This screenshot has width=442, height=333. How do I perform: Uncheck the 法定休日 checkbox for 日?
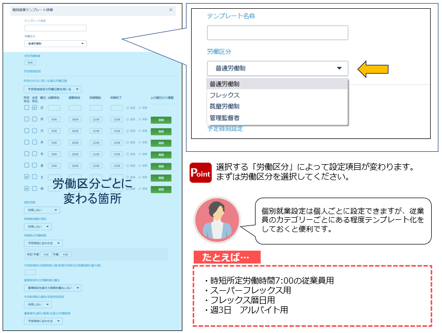click(35, 108)
